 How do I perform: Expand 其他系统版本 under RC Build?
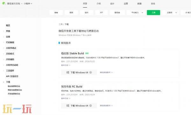coord(106,106)
